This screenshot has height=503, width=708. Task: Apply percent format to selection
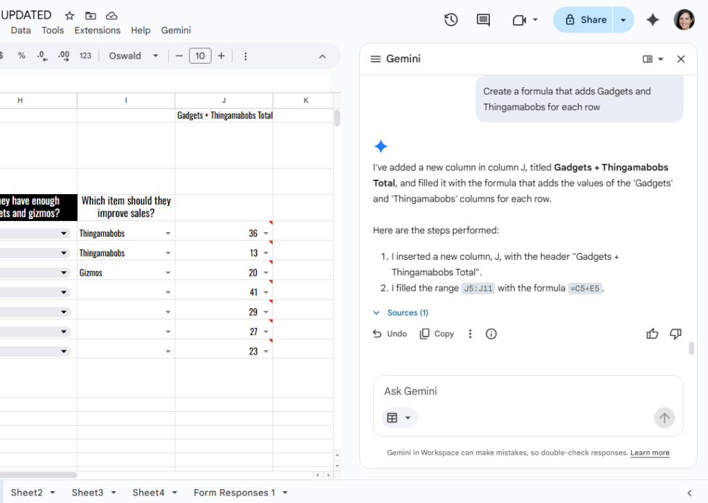[x=21, y=55]
